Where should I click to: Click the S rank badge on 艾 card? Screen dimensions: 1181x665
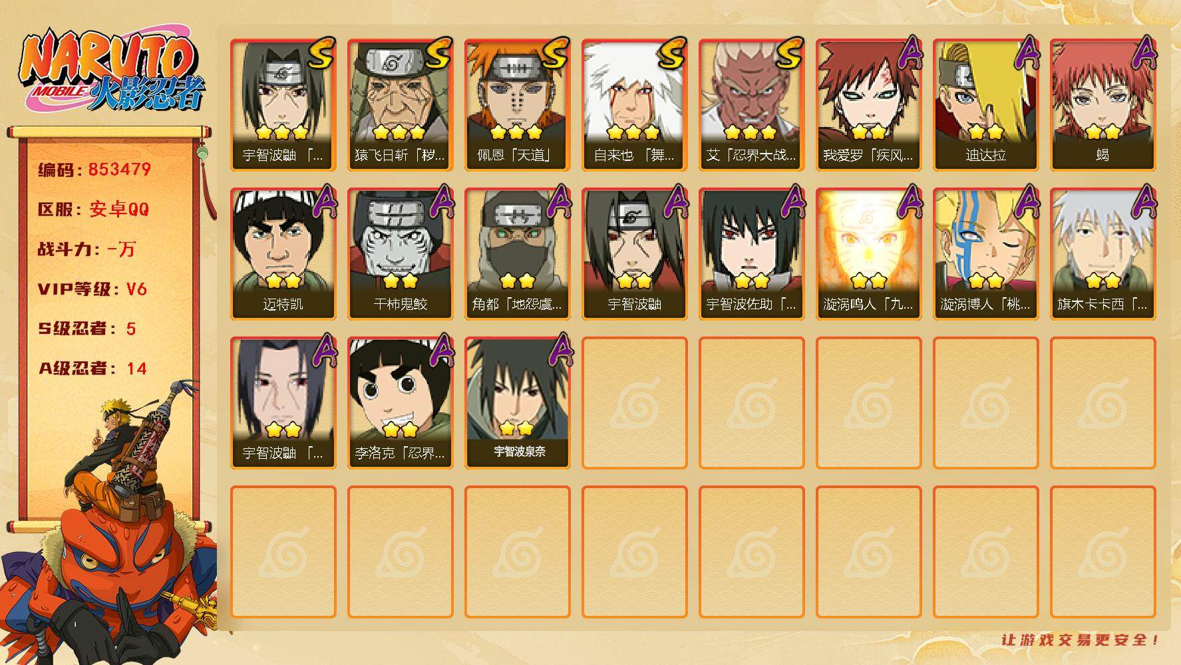click(788, 53)
